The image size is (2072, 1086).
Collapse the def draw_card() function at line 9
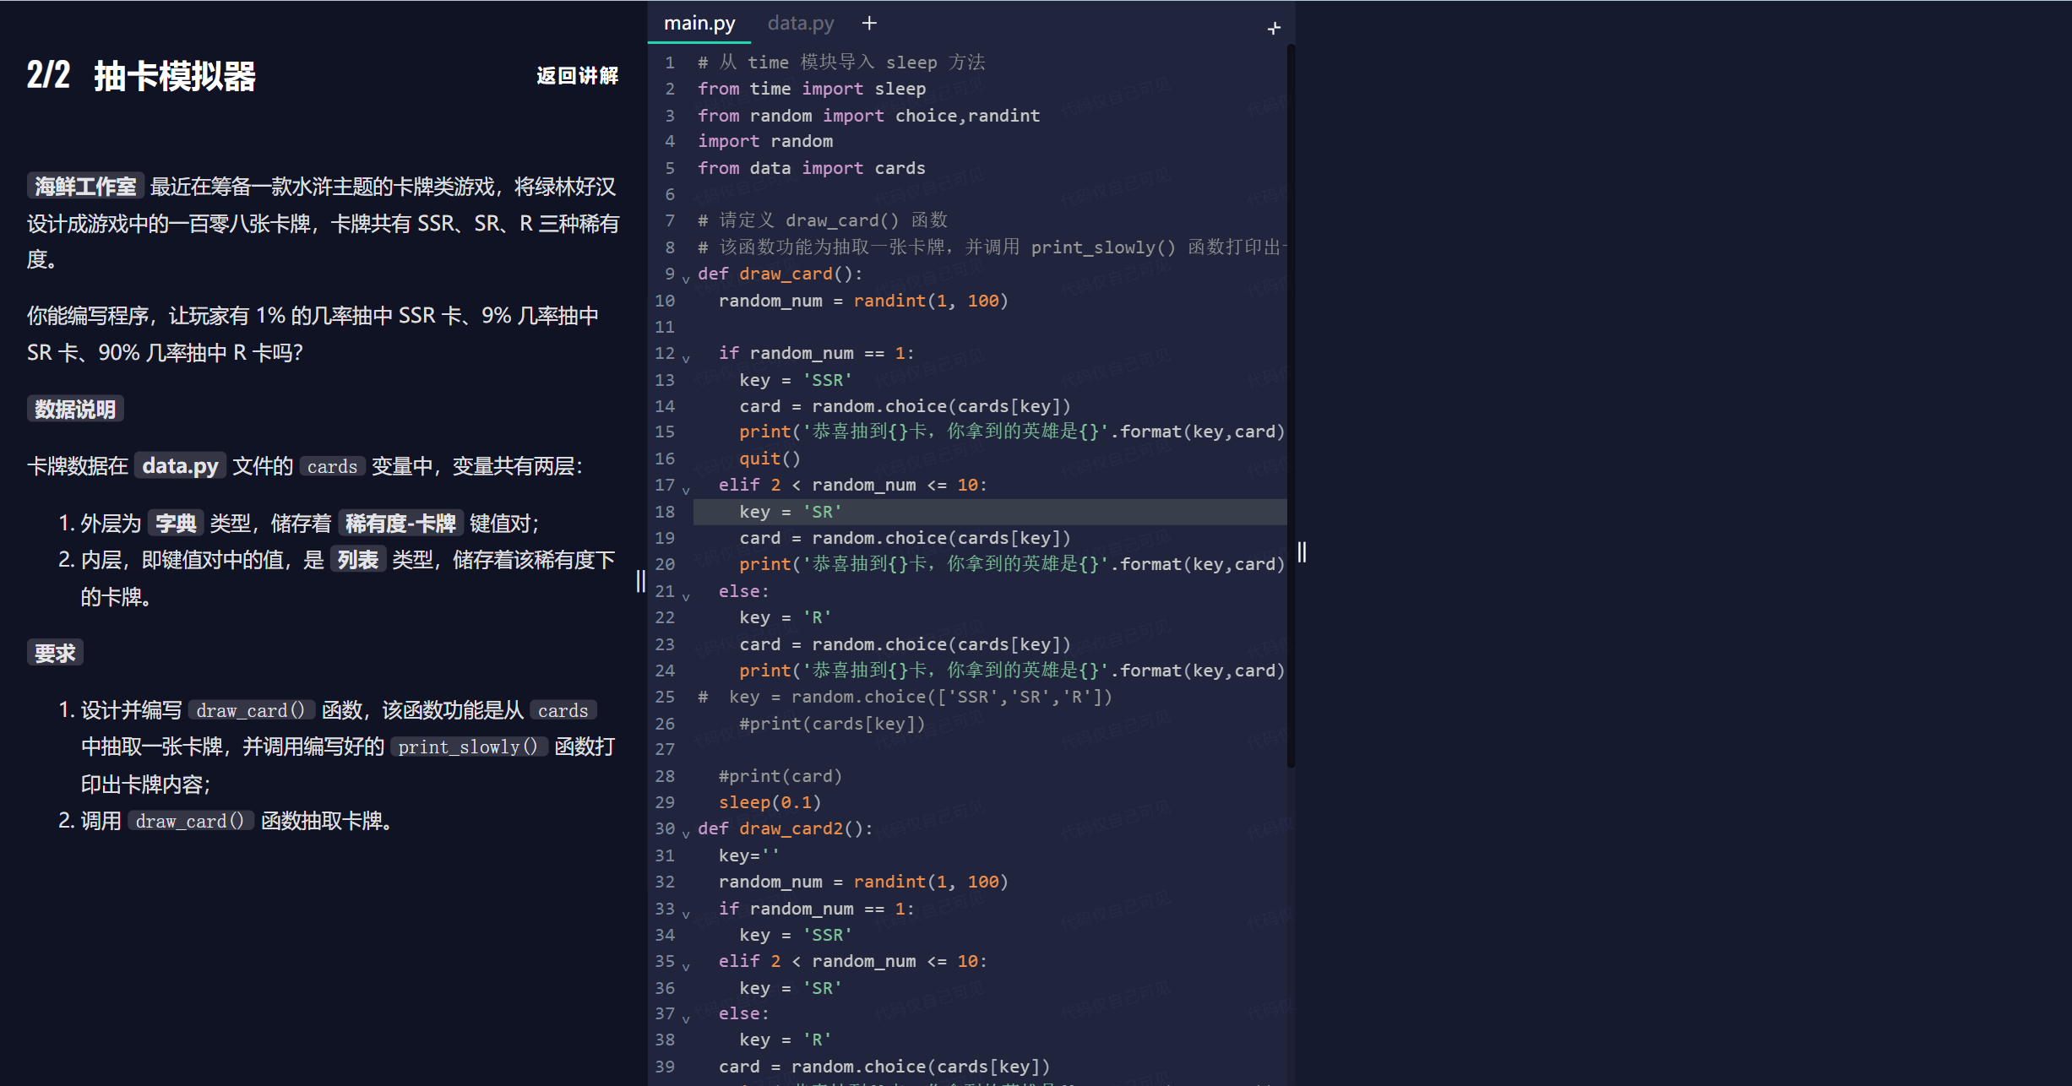pos(686,279)
